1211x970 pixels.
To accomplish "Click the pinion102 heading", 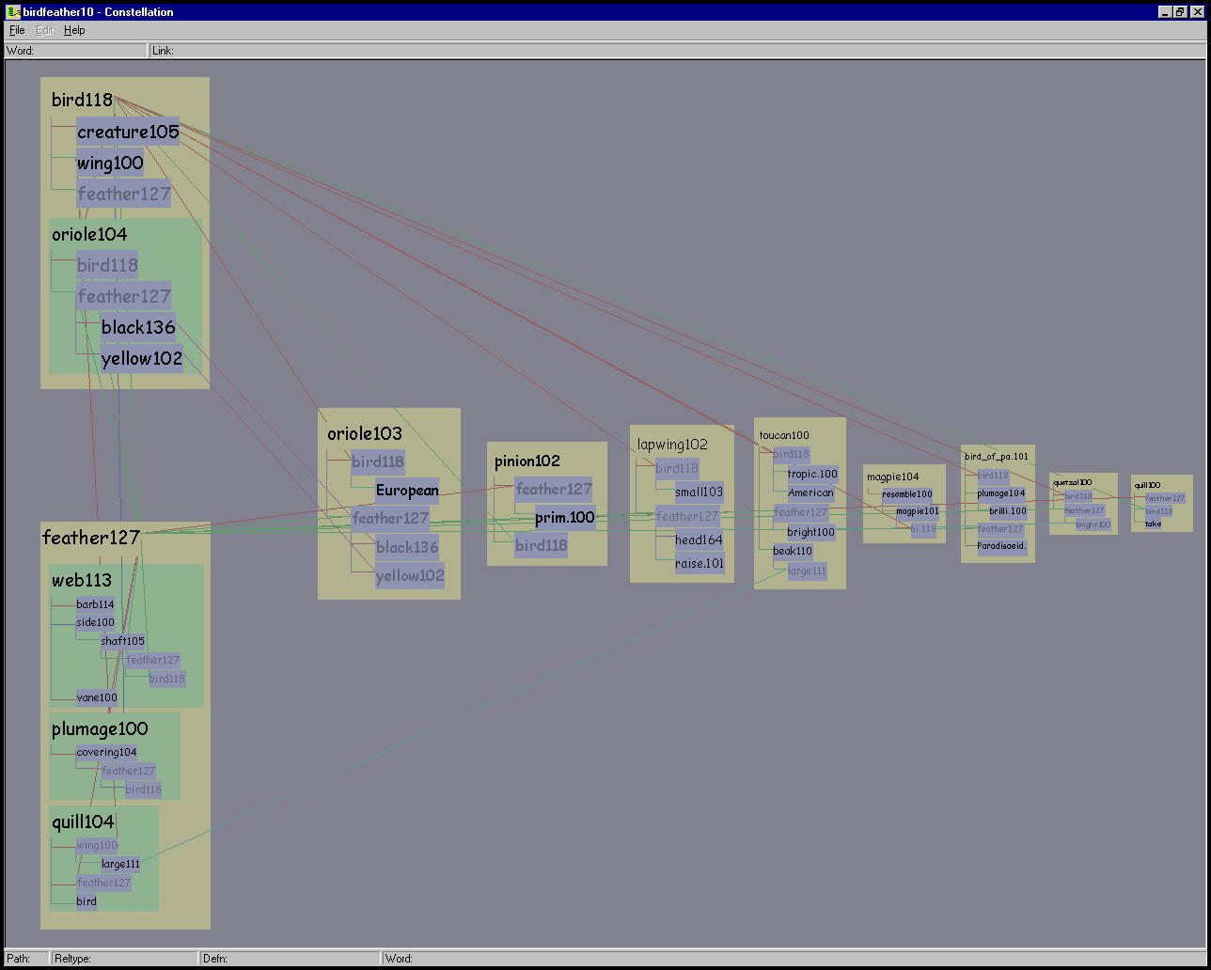I will pos(527,461).
